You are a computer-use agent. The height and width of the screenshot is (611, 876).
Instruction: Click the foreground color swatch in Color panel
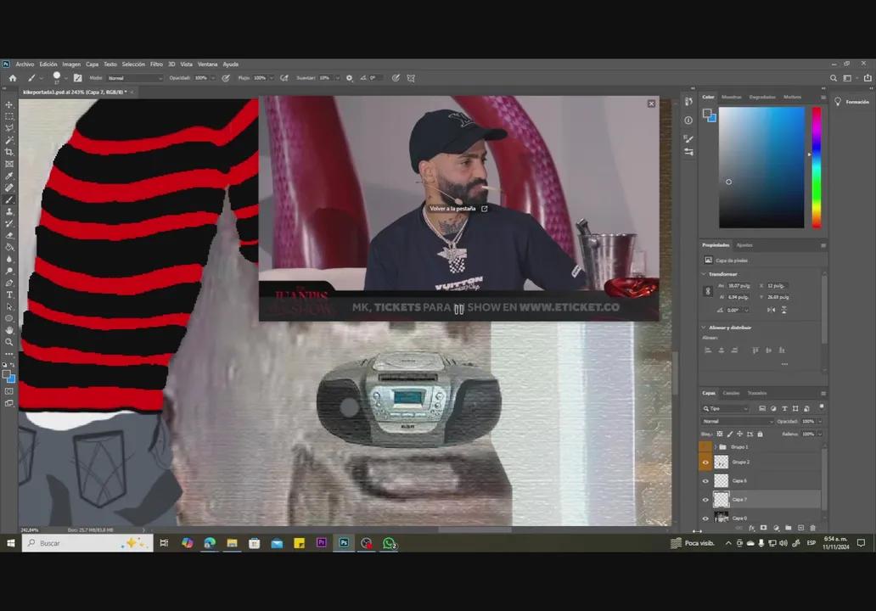coord(707,114)
